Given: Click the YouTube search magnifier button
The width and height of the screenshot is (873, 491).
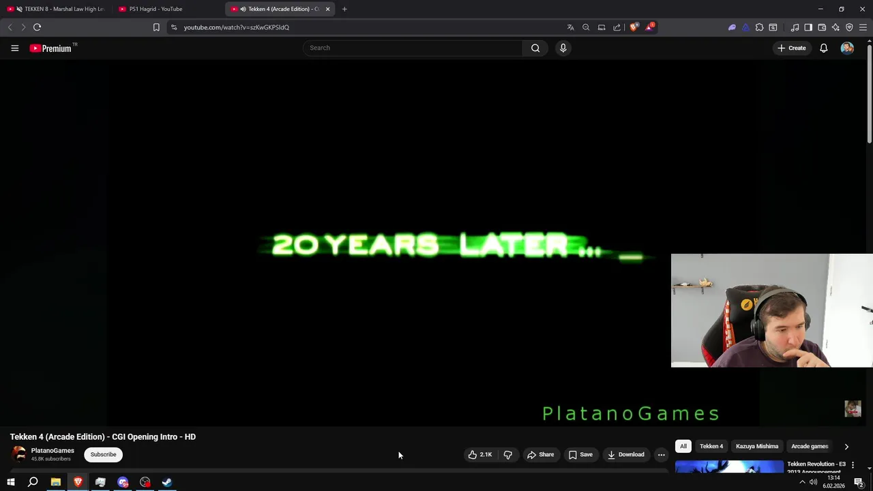Looking at the screenshot, I should (535, 48).
